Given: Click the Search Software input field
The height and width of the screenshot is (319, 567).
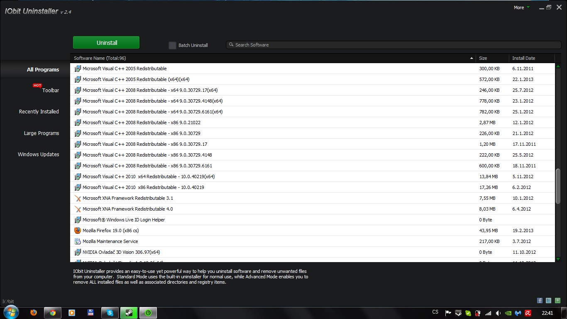Looking at the screenshot, I should tap(393, 45).
